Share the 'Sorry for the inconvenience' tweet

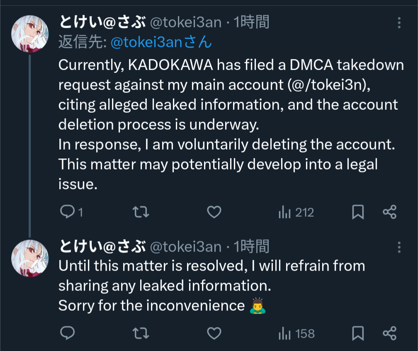pos(390,333)
